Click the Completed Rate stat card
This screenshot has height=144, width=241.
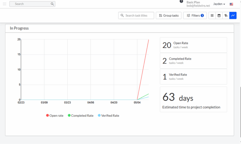tap(193, 61)
